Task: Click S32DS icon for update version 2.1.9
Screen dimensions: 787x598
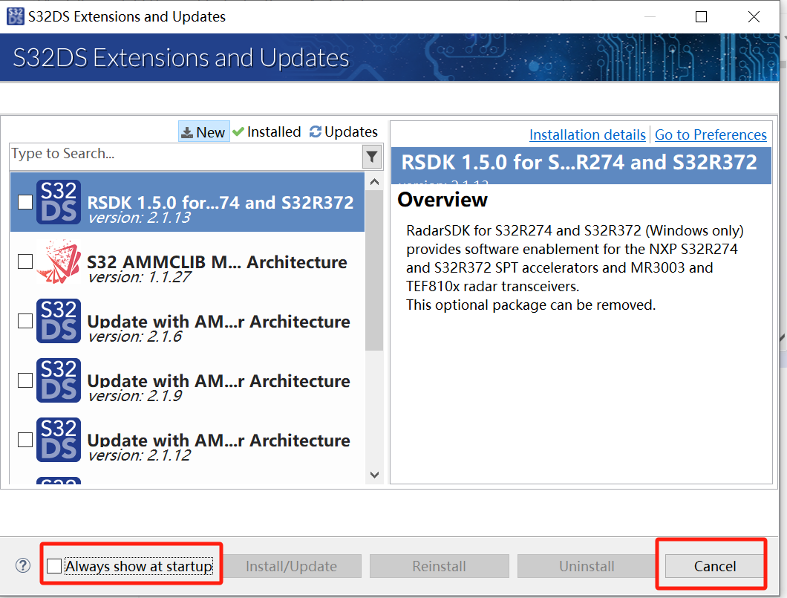Action: coord(58,380)
